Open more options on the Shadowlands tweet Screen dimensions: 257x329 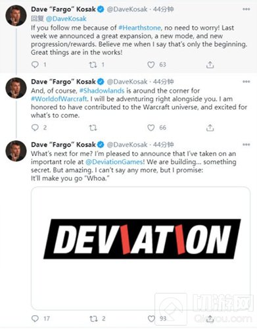click(x=246, y=82)
